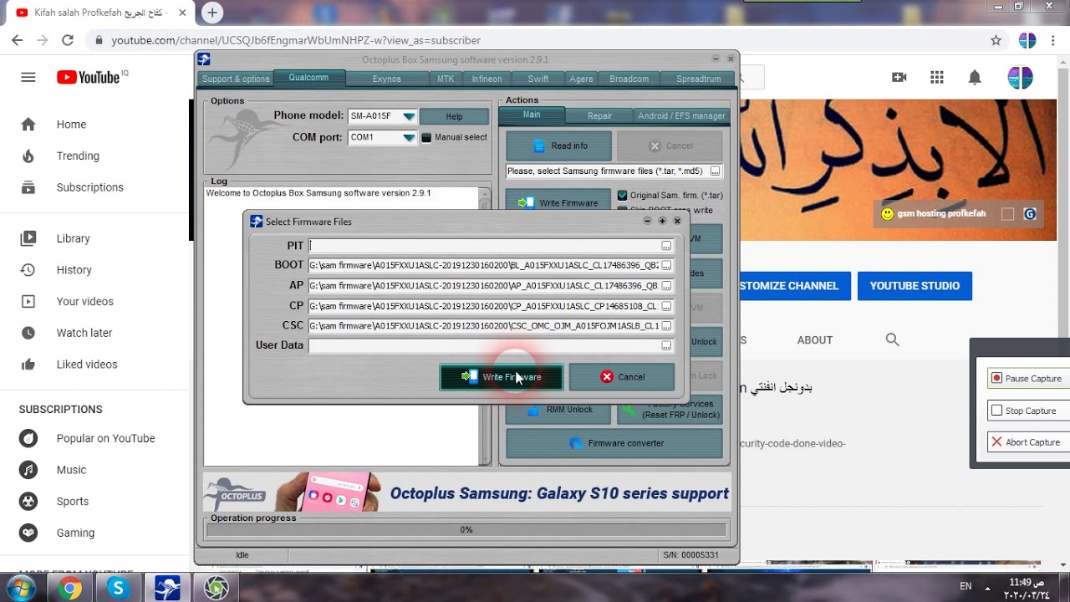Open the YouTube account avatar menu
The image size is (1070, 602).
1020,77
